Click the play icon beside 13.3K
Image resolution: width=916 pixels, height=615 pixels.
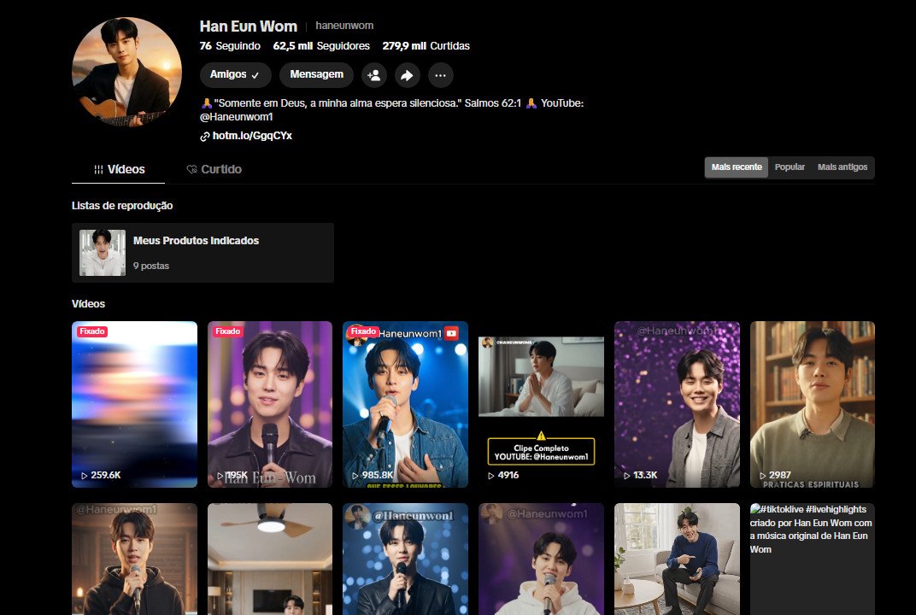(627, 476)
